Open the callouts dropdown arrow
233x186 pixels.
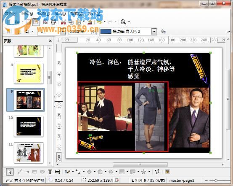tap(138, 172)
